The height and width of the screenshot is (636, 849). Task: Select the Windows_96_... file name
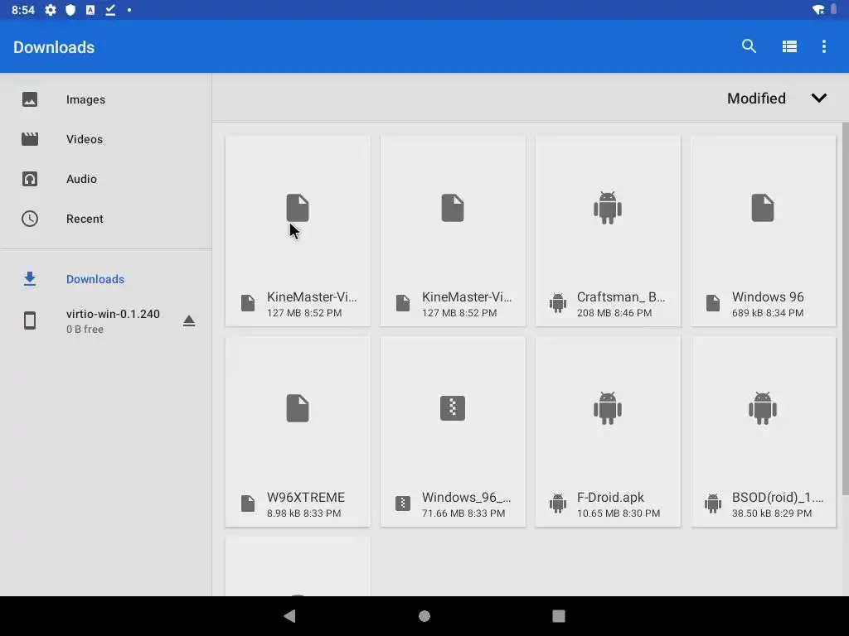coord(466,497)
